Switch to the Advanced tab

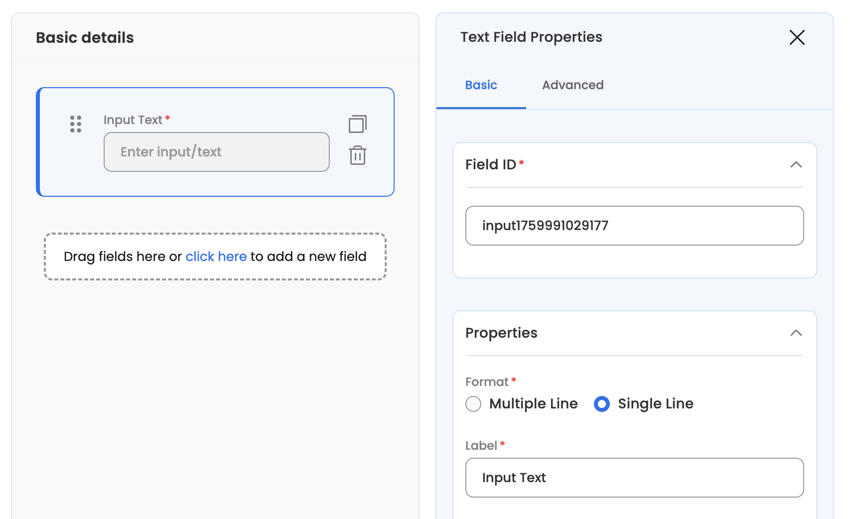(572, 85)
